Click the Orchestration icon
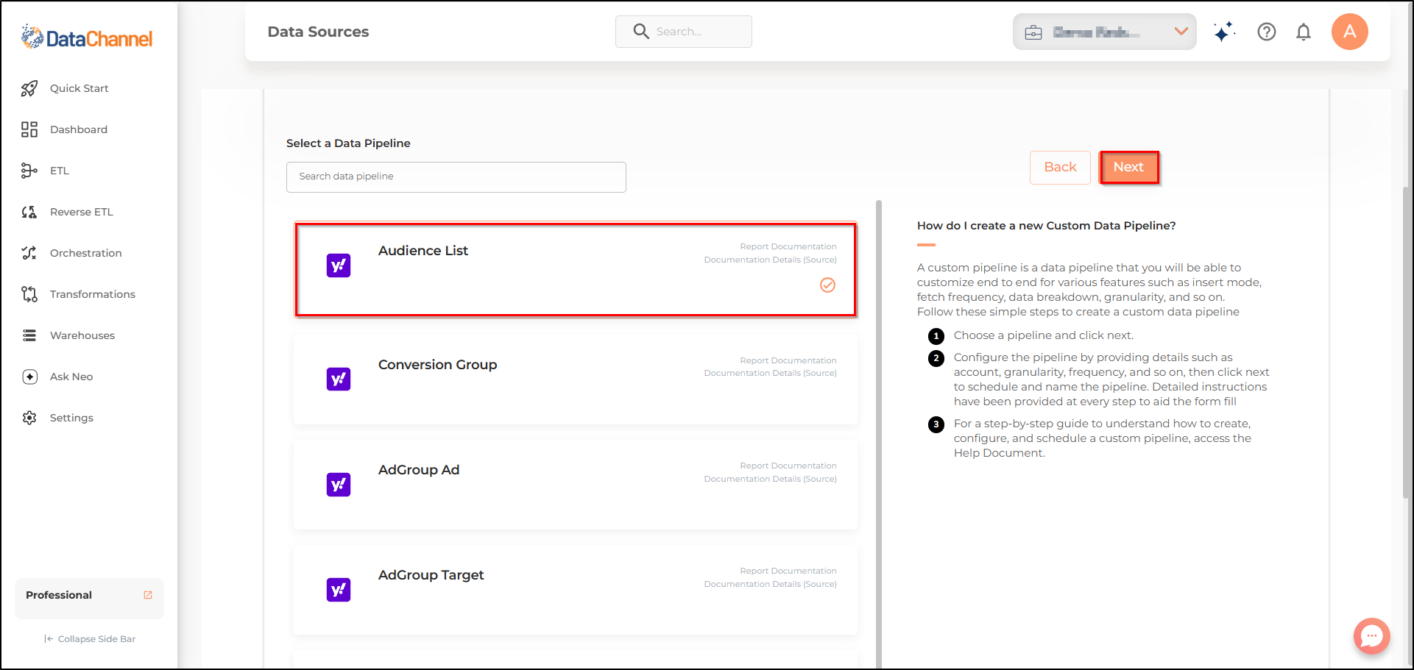The image size is (1414, 670). click(x=29, y=253)
